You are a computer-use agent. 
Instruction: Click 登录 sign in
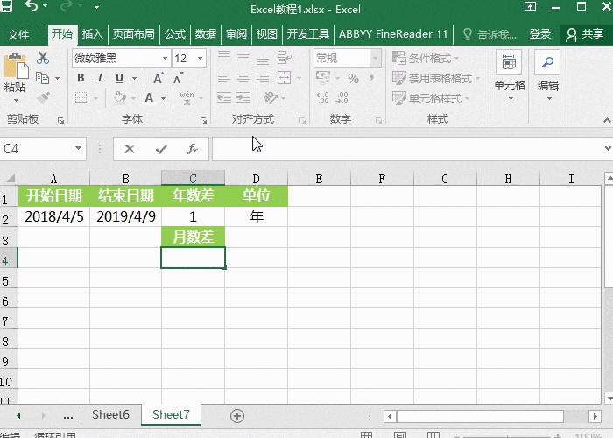click(540, 34)
